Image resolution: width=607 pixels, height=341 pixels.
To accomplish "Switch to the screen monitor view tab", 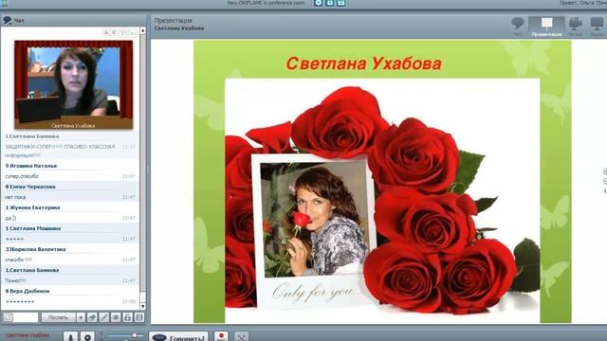I will click(597, 27).
